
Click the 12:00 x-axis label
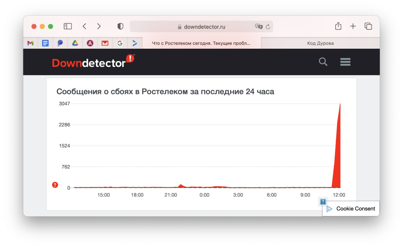(x=339, y=195)
